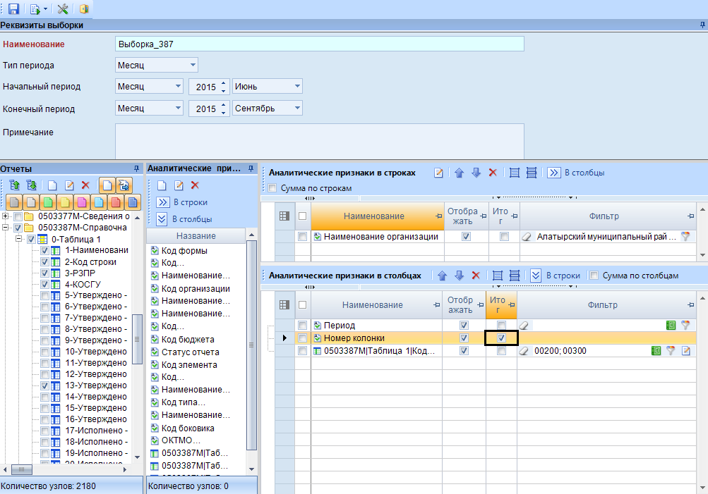Click eraser icon beside Алатырский filter
The width and height of the screenshot is (708, 494).
pyautogui.click(x=527, y=236)
